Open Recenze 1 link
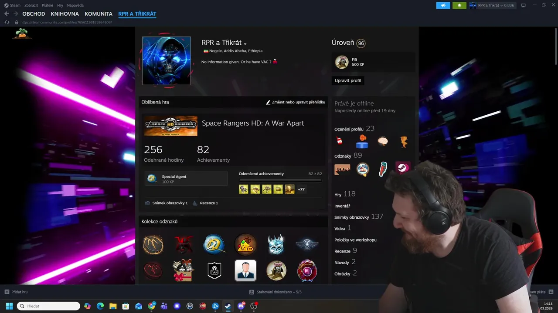 [x=205, y=203]
